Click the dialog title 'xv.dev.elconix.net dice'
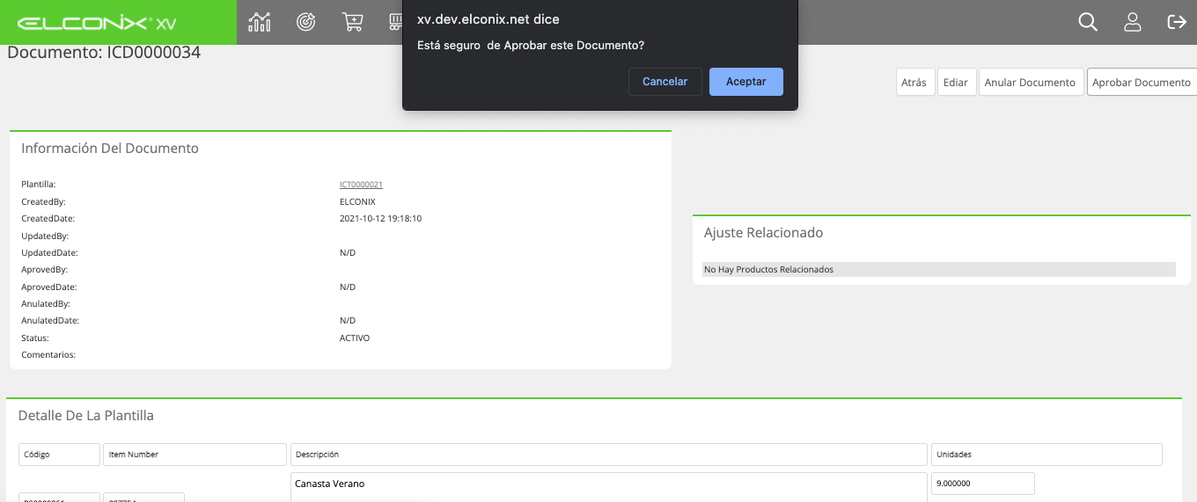 tap(488, 19)
